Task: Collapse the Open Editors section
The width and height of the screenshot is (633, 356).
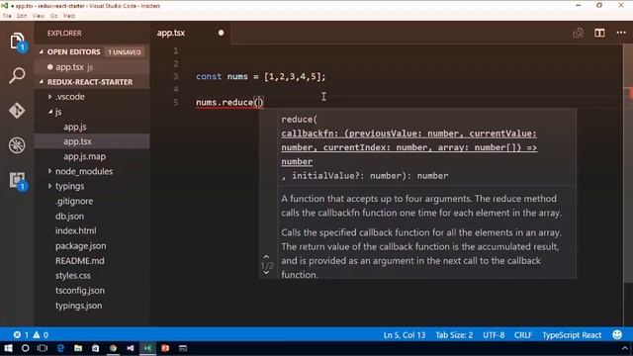Action: [x=42, y=52]
